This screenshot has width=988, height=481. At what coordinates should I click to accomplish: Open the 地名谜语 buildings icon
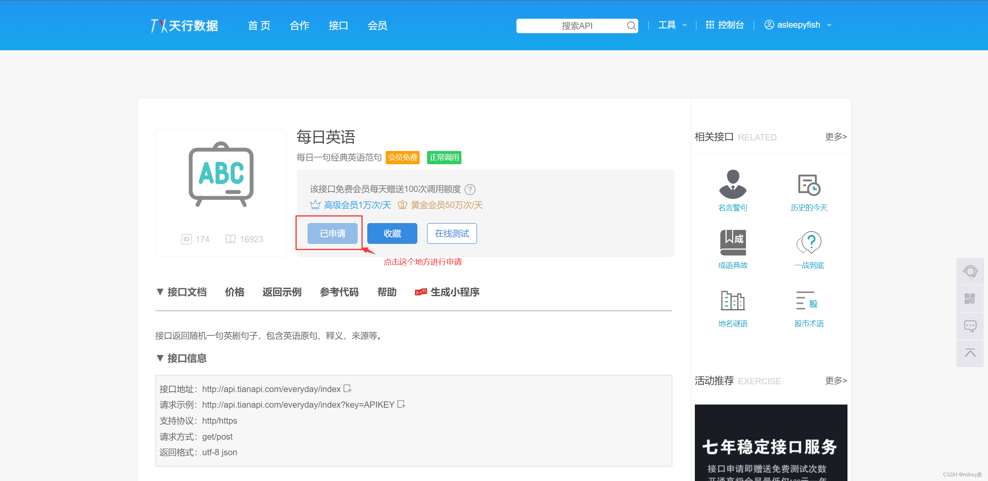click(x=732, y=300)
